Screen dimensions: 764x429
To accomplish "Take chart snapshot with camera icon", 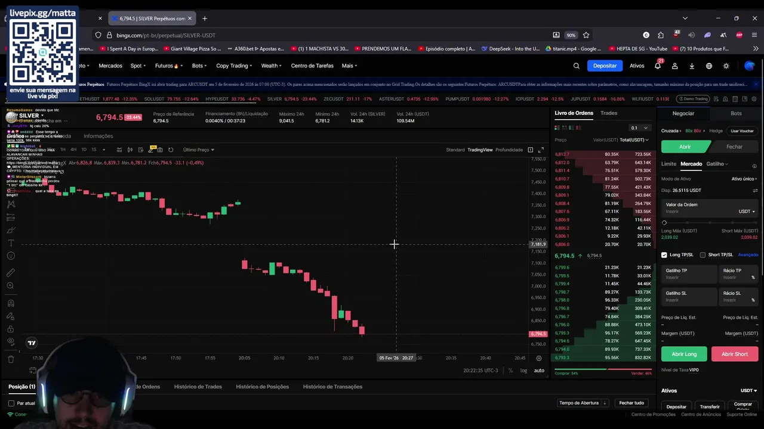I will pyautogui.click(x=160, y=150).
